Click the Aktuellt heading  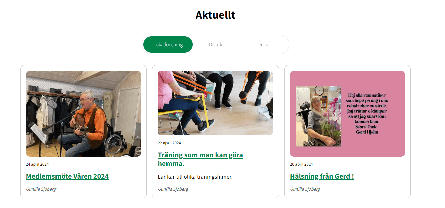click(x=215, y=15)
